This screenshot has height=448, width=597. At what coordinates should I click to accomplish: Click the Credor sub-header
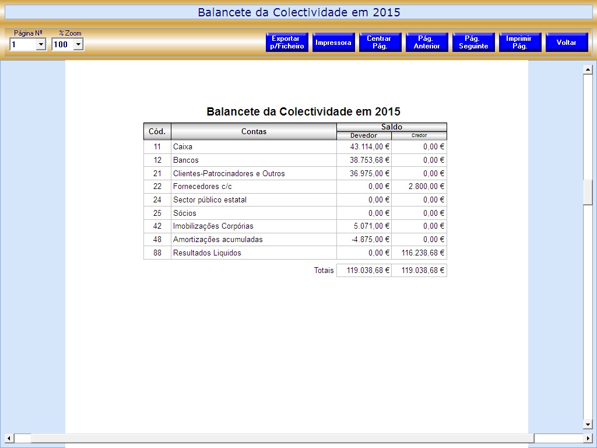pos(419,135)
